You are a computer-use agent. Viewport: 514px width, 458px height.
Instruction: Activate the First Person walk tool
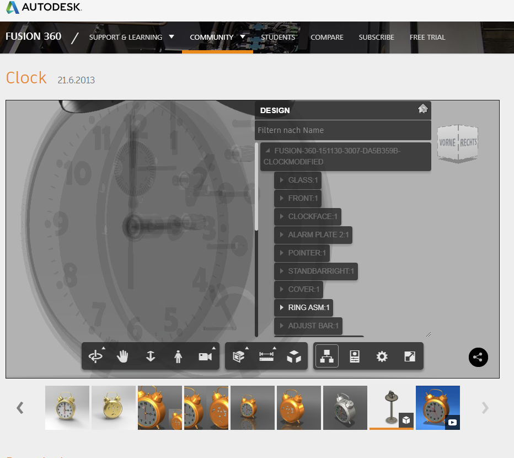pyautogui.click(x=178, y=356)
